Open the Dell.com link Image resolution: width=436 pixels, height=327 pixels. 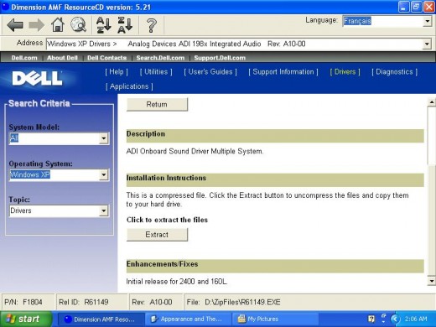click(24, 58)
